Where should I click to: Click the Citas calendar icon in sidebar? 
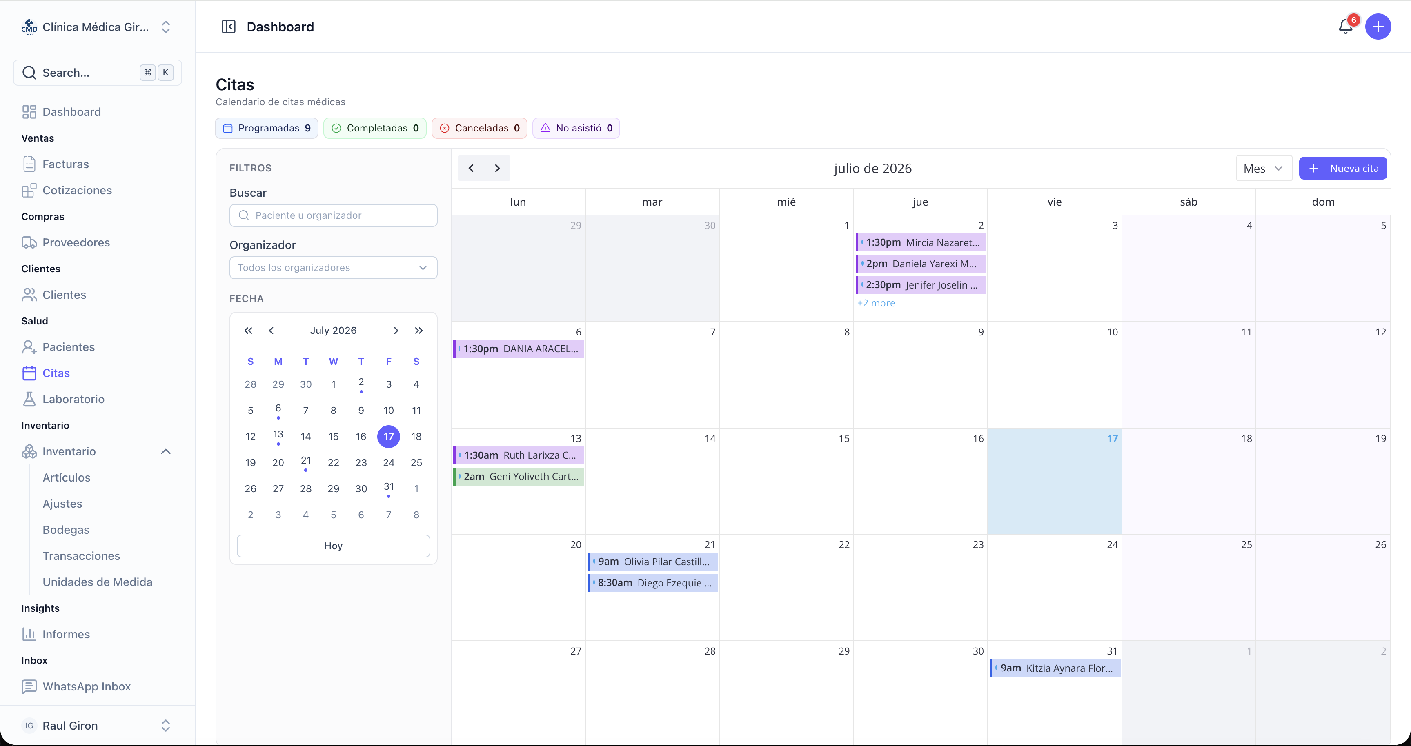[29, 373]
